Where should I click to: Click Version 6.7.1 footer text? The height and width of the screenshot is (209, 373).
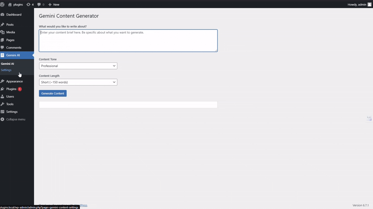point(361,205)
